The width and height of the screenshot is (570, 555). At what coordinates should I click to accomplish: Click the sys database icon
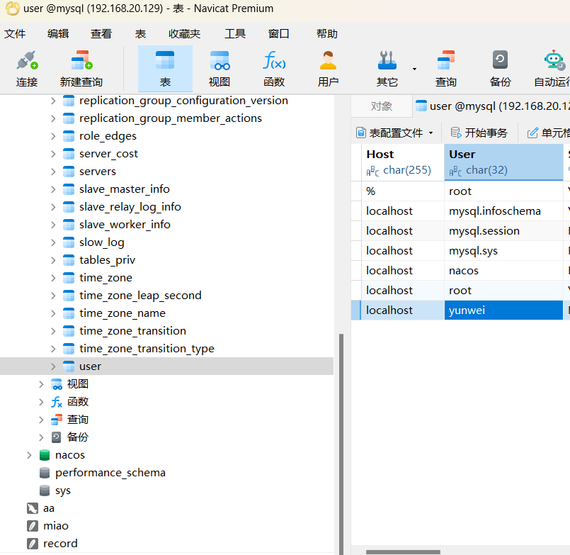coord(45,490)
